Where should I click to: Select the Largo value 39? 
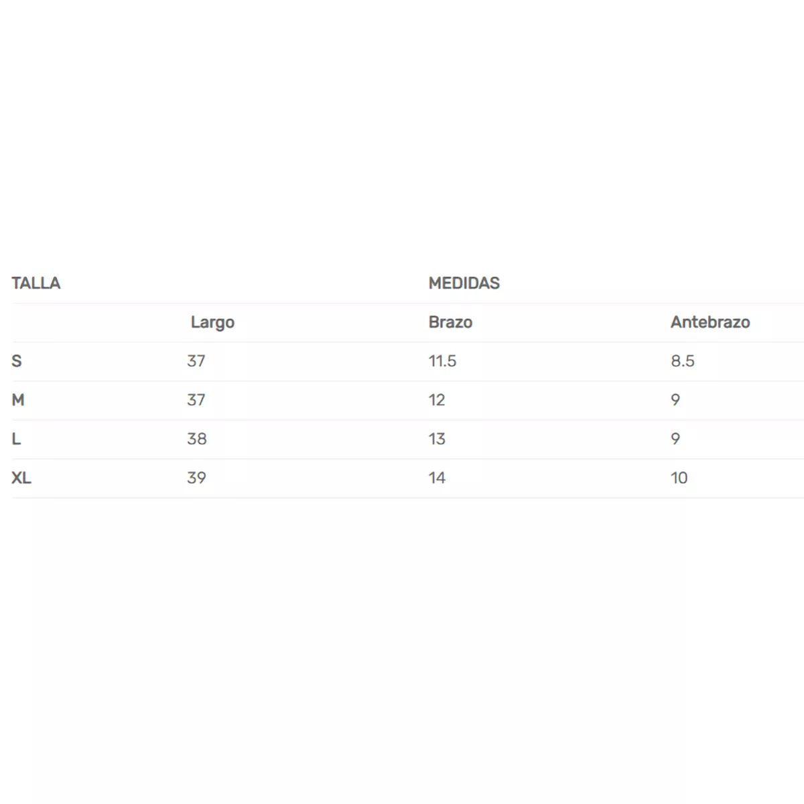pyautogui.click(x=197, y=478)
